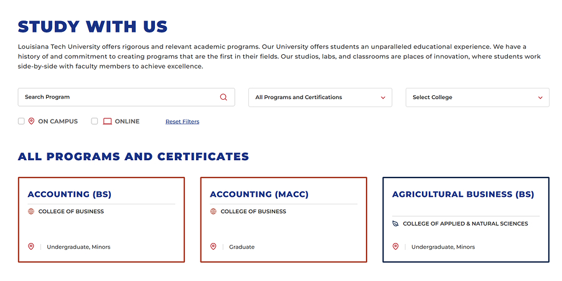562x281 pixels.
Task: Click globe icon on Accounting (BS) card
Action: (31, 211)
